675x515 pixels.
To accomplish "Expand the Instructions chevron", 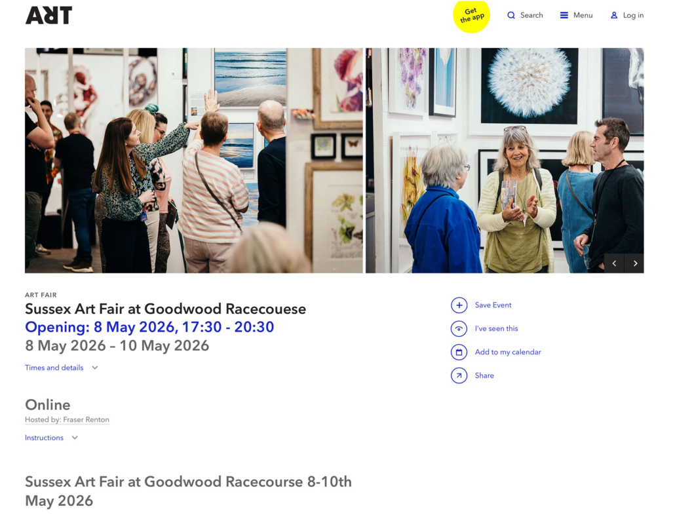I will click(x=75, y=438).
